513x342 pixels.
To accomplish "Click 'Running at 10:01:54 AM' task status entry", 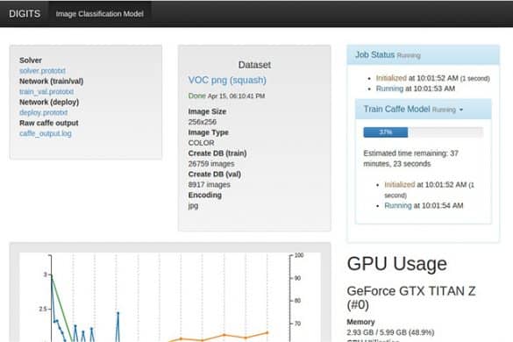I will (x=424, y=206).
